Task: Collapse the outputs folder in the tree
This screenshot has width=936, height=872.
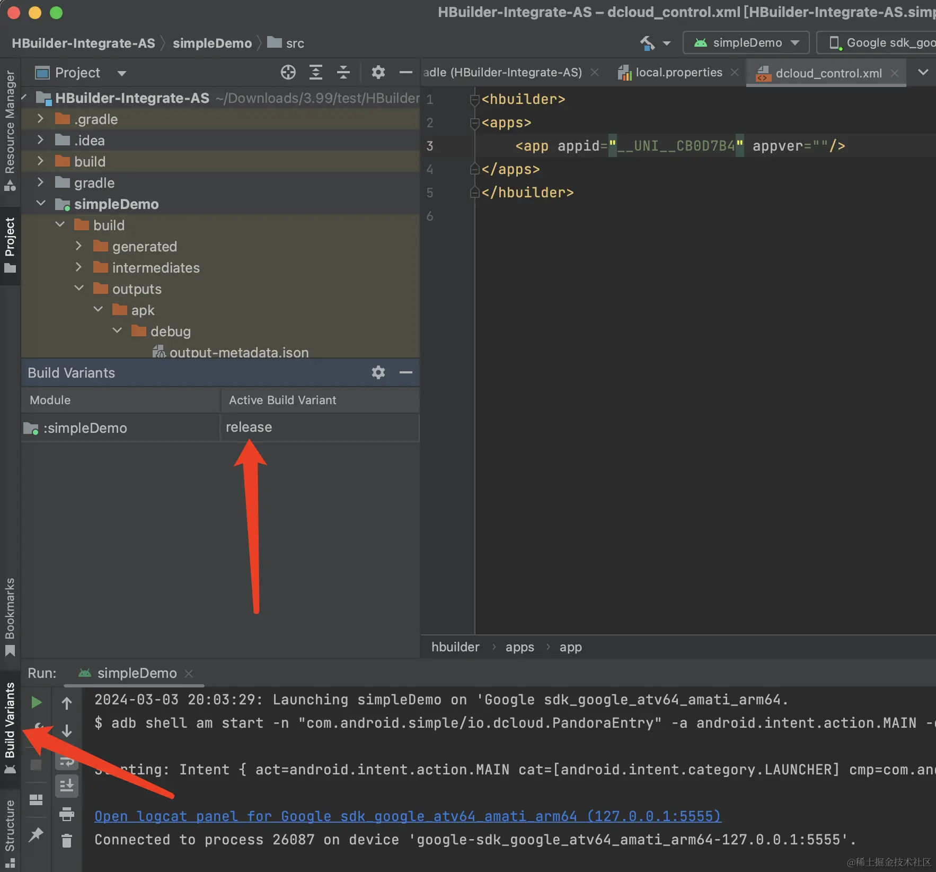Action: 79,289
